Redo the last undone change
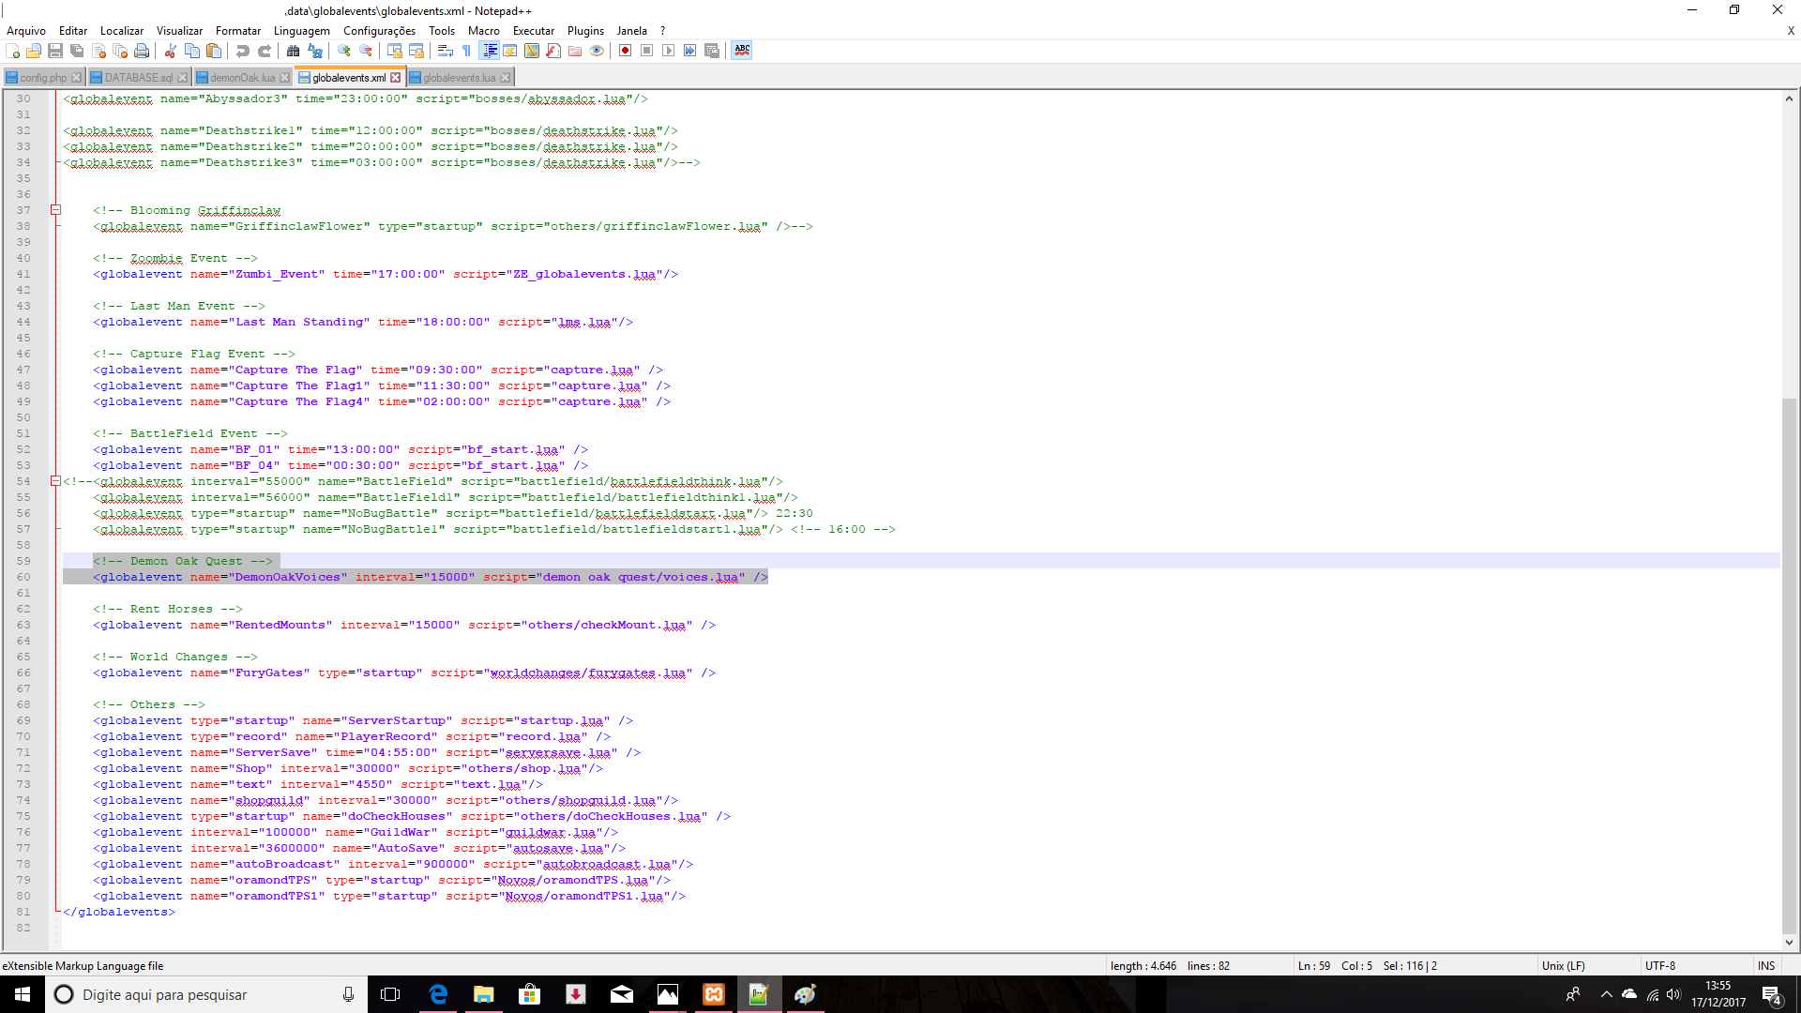Image resolution: width=1801 pixels, height=1013 pixels. tap(265, 51)
